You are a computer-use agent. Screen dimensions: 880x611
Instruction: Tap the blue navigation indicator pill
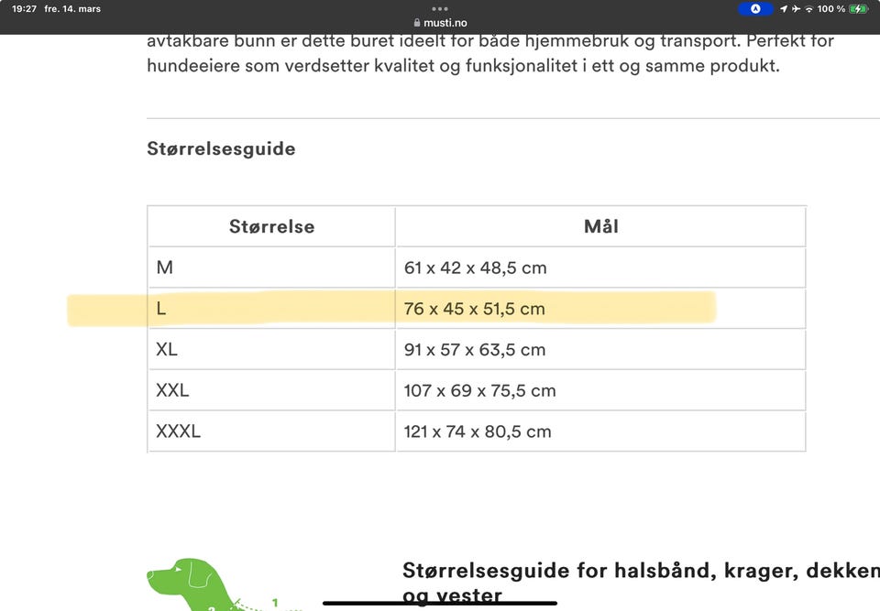[755, 9]
